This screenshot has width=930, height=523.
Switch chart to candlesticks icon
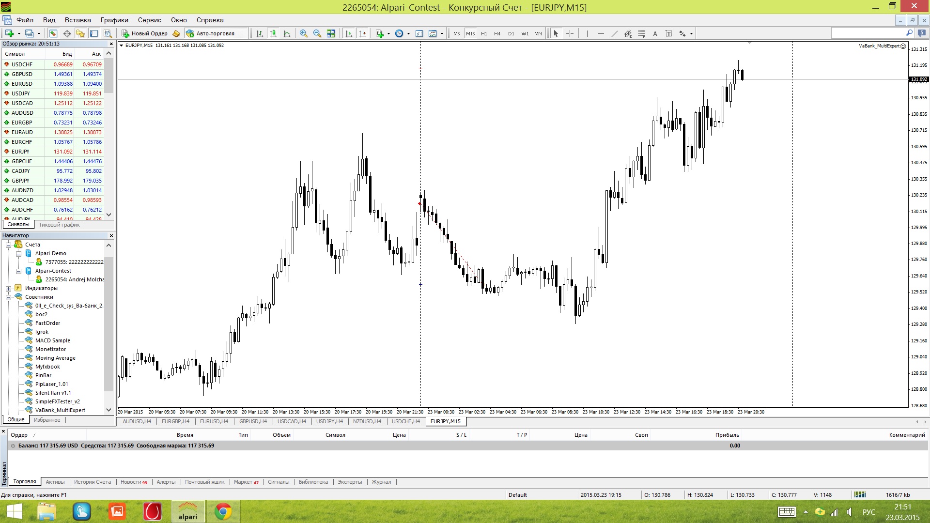(273, 33)
